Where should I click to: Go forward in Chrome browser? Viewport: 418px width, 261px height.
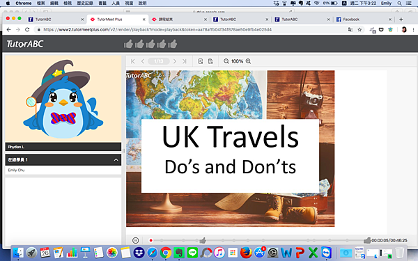click(18, 29)
